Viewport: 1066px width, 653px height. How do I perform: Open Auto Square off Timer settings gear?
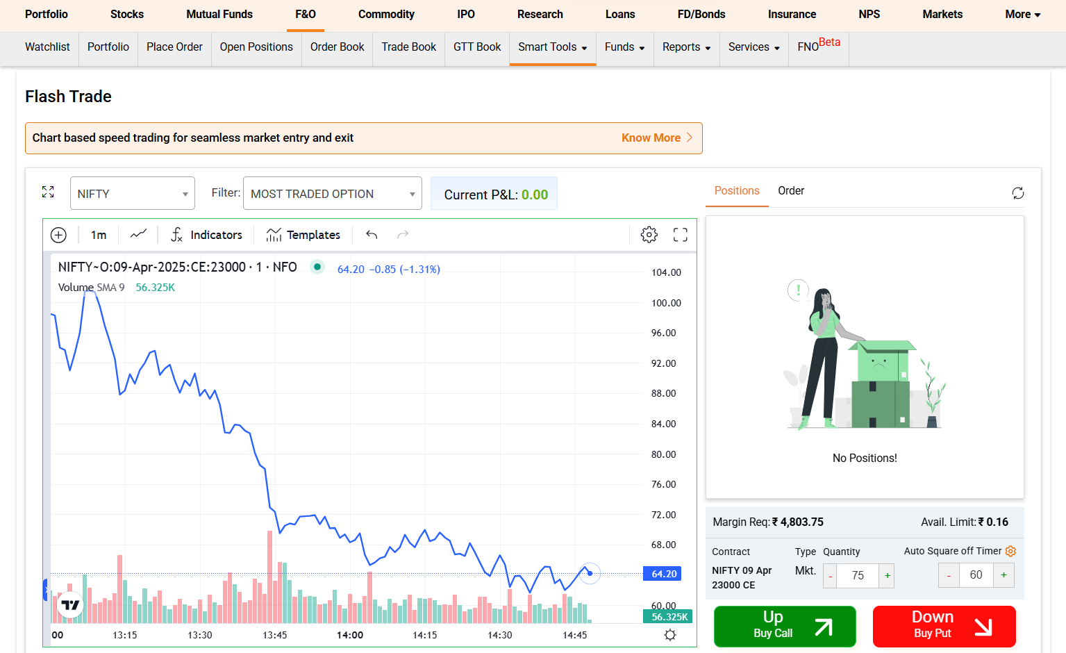coord(1010,551)
